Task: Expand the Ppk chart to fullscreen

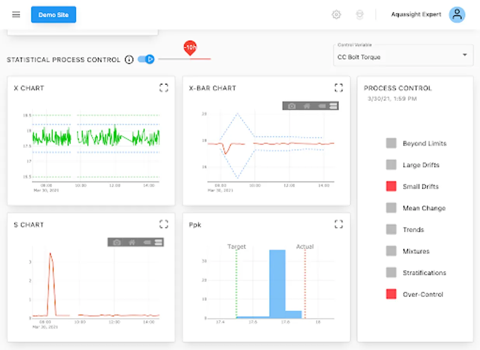Action: coord(339,224)
